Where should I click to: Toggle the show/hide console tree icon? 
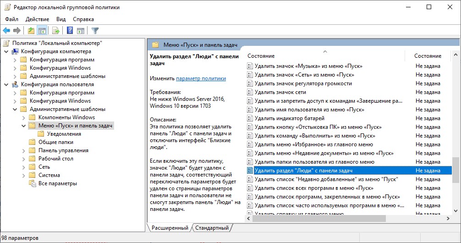pyautogui.click(x=42, y=31)
